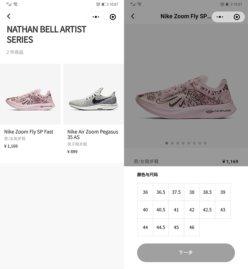Select shoe size 36
This screenshot has height=269, width=248.
click(145, 192)
